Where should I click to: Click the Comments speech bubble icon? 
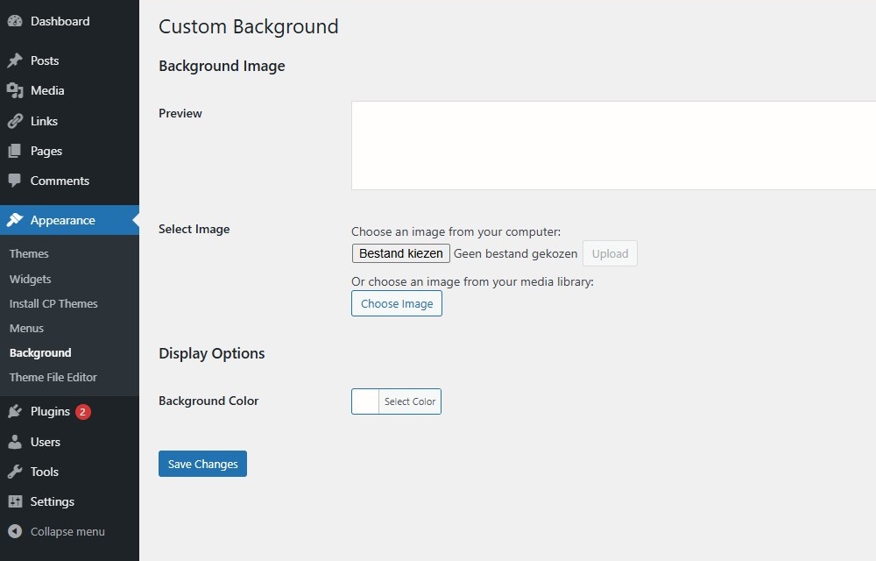(x=15, y=181)
